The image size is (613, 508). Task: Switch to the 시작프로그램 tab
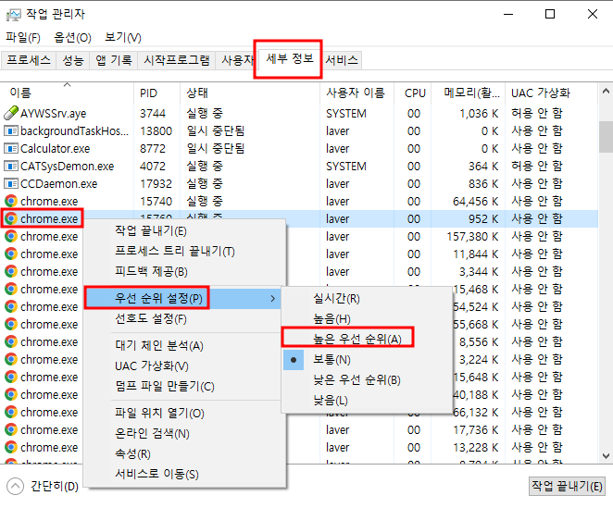pos(177,60)
